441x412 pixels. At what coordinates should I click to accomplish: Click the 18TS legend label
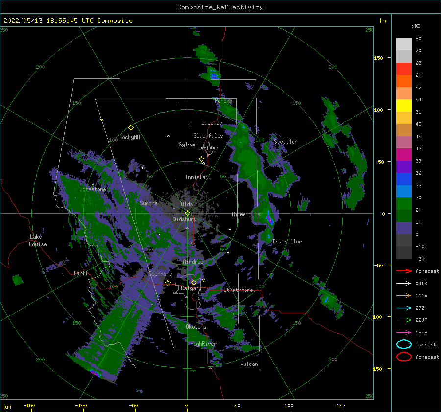coord(421,333)
